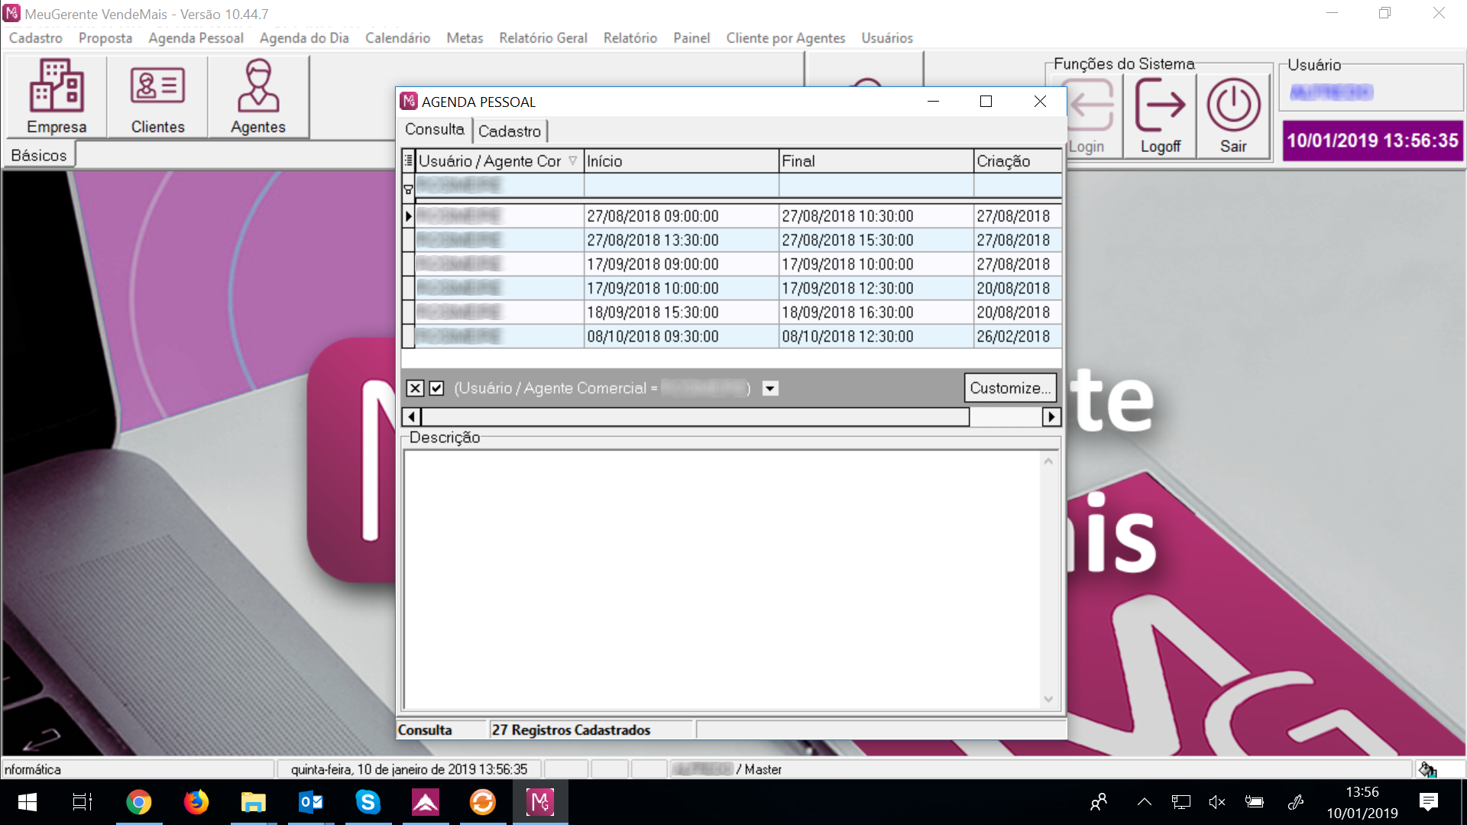The width and height of the screenshot is (1467, 825).
Task: Click the People icon in system tray
Action: 1099,802
